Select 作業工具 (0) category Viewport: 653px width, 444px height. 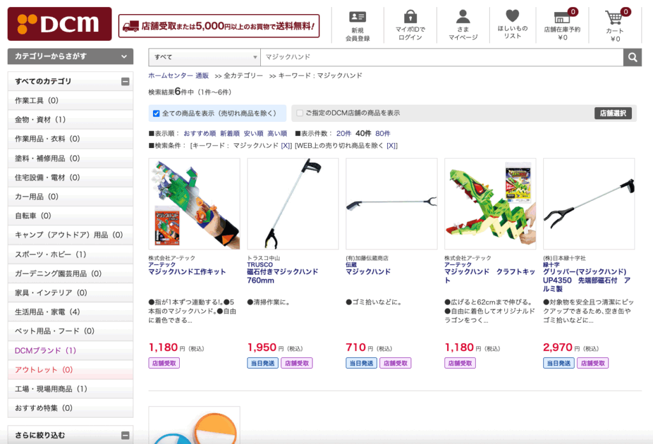point(70,100)
